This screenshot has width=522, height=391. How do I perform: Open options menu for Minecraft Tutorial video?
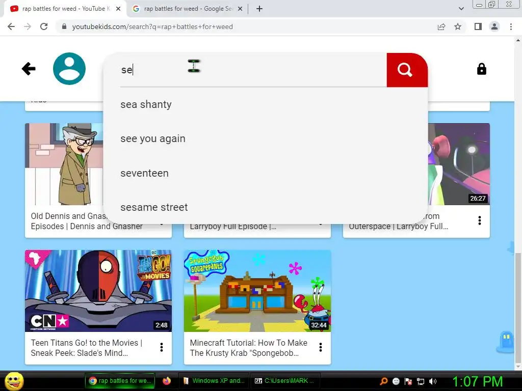click(x=321, y=347)
